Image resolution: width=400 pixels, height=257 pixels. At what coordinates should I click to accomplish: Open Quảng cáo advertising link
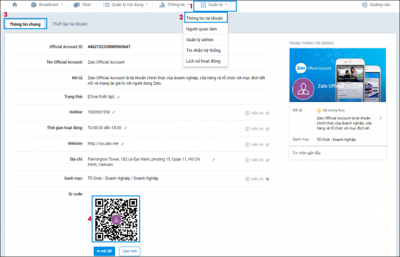tap(376, 5)
